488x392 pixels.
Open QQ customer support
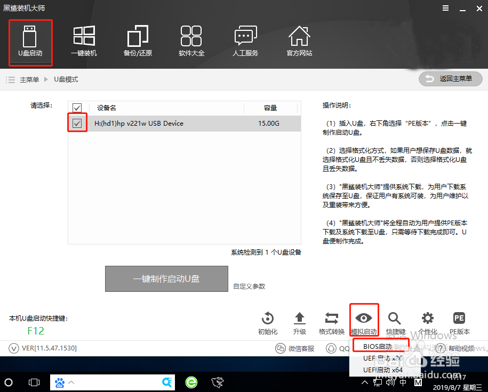[x=338, y=348]
